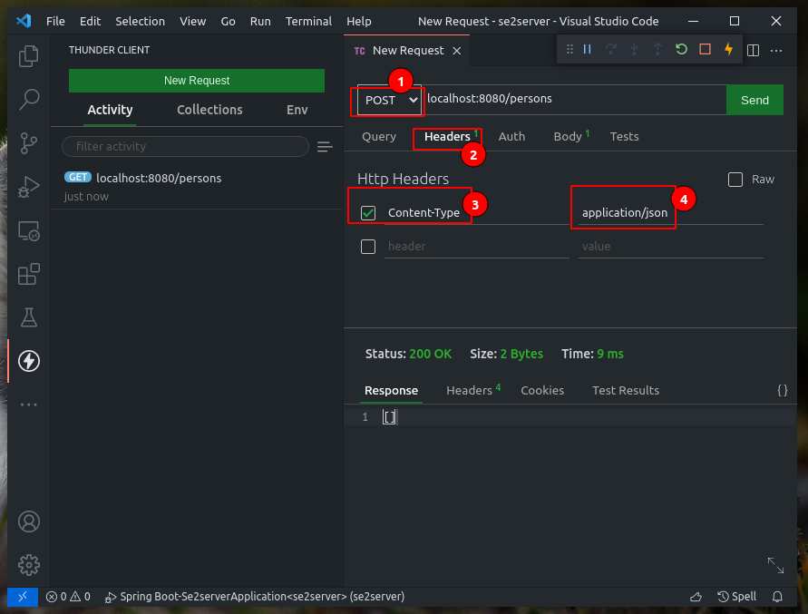Expand the response panel with arrows icon
The width and height of the screenshot is (808, 614).
click(x=775, y=565)
